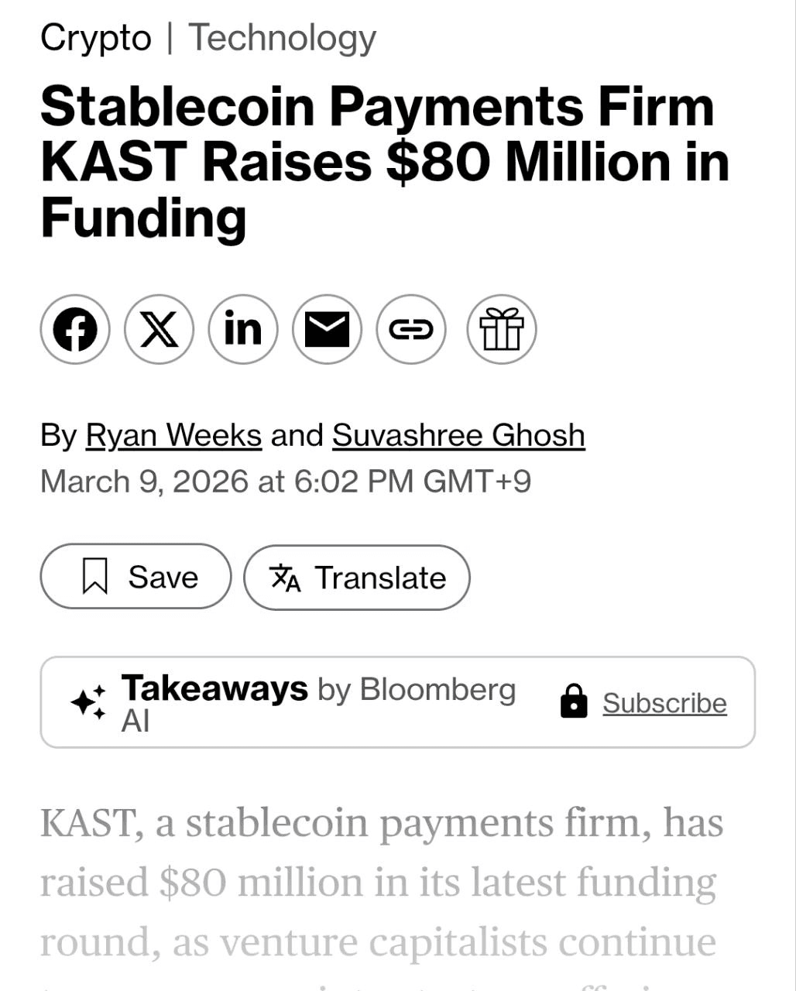
Task: Open Ryan Weeks author page
Action: click(x=173, y=435)
